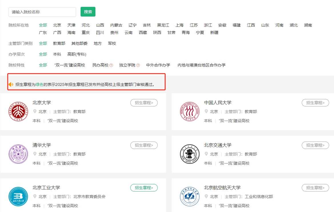The height and width of the screenshot is (212, 334).
Task: Filter schools by location 北京
Action: click(x=57, y=25)
